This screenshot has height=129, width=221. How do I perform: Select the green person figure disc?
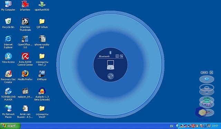pyautogui.click(x=206, y=100)
